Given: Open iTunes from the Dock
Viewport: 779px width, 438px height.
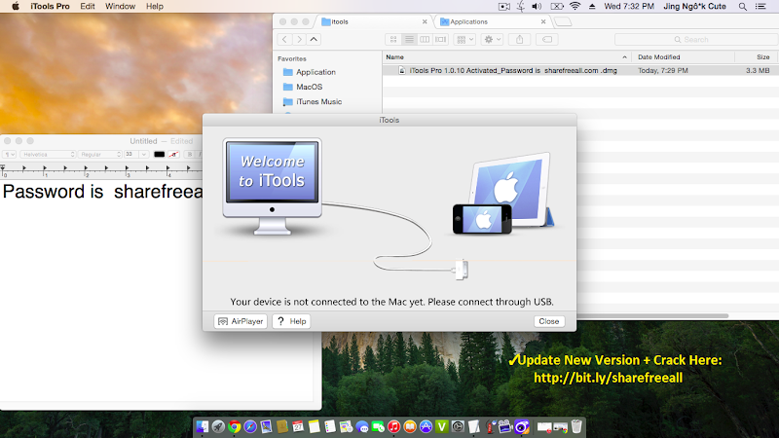Looking at the screenshot, I should tap(394, 426).
